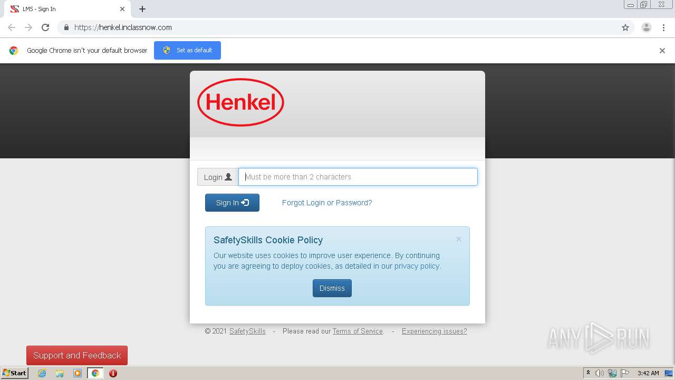Image resolution: width=675 pixels, height=380 pixels.
Task: Open the privacy policy link
Action: point(417,266)
